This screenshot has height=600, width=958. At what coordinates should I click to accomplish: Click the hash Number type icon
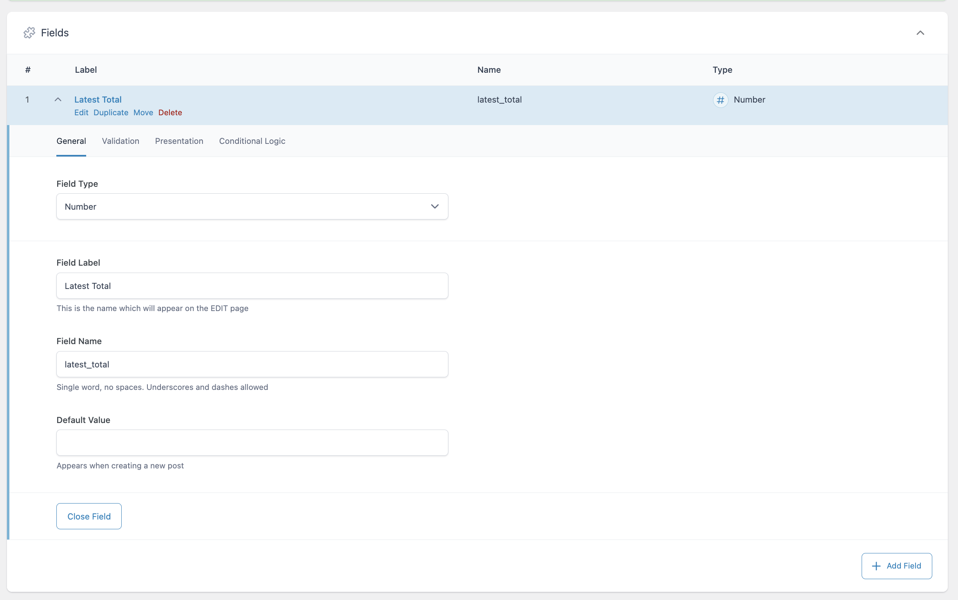click(720, 100)
